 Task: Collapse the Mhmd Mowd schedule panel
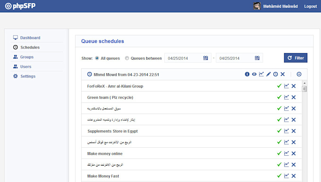299,74
